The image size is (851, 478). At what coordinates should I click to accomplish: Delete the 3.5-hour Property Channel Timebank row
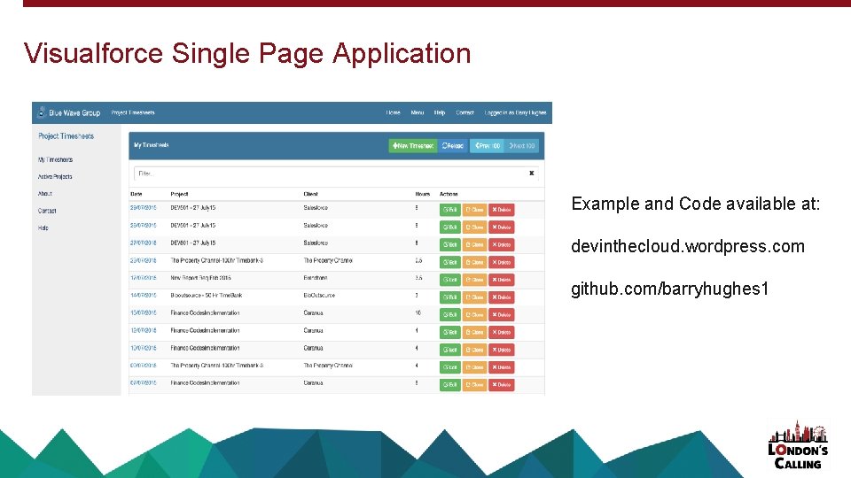(x=502, y=262)
